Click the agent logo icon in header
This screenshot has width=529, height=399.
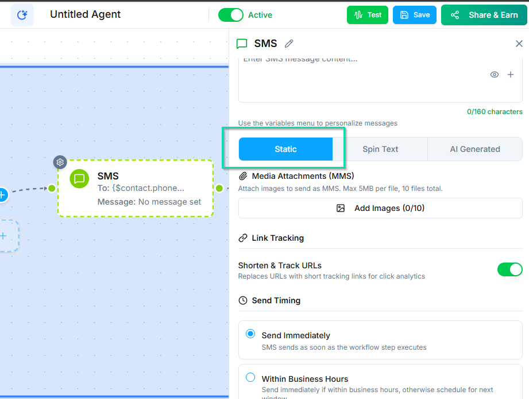22,15
